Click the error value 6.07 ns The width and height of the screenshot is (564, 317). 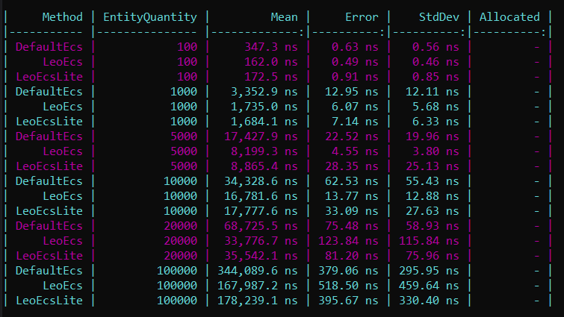[355, 106]
